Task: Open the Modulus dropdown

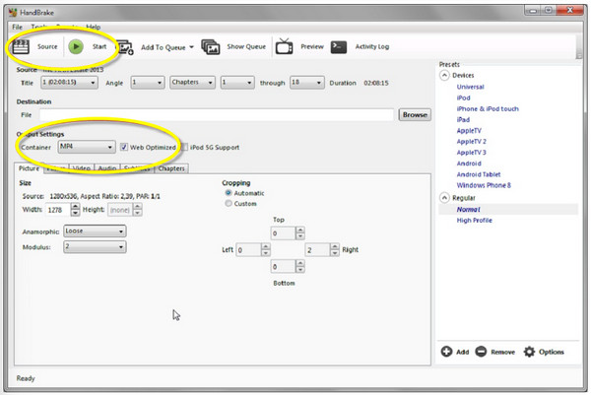Action: [x=95, y=247]
